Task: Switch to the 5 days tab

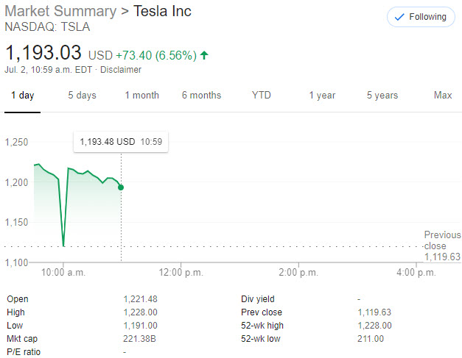Action: tap(82, 96)
